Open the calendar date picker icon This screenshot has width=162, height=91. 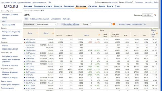155,15
